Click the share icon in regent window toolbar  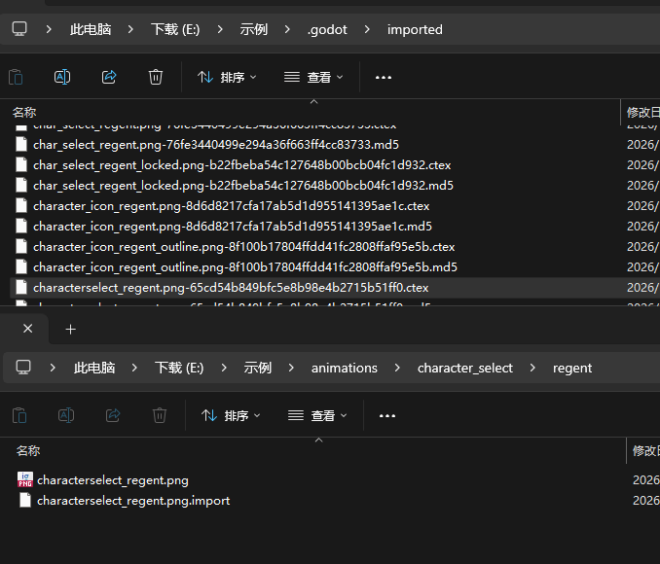point(113,415)
